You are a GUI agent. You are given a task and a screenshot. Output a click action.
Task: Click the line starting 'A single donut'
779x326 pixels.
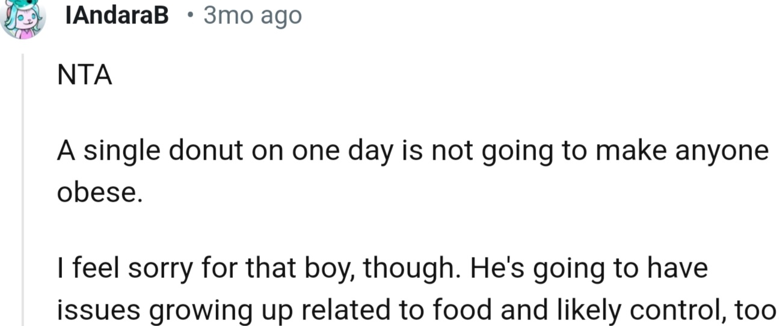(x=412, y=152)
